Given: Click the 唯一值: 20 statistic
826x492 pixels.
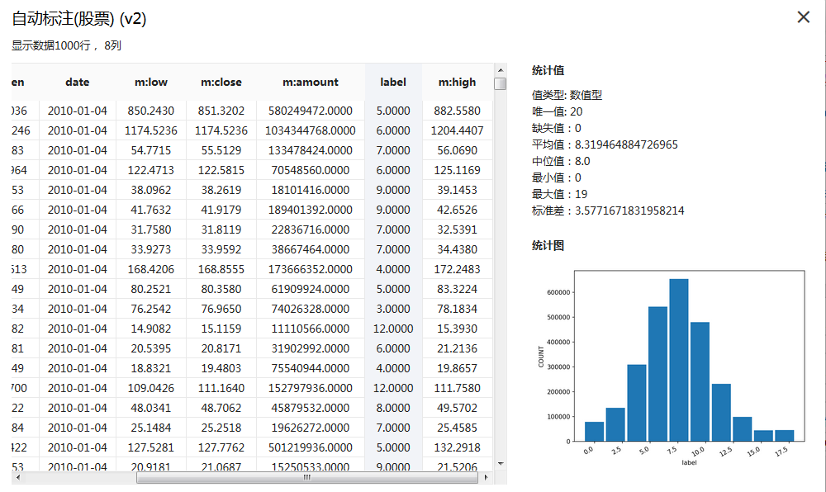Looking at the screenshot, I should pos(557,111).
